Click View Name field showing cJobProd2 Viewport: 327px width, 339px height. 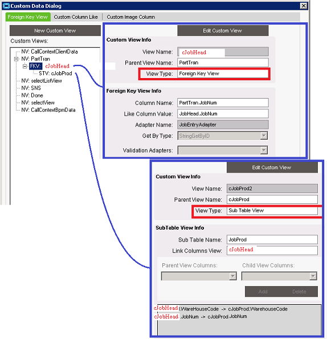(272, 189)
